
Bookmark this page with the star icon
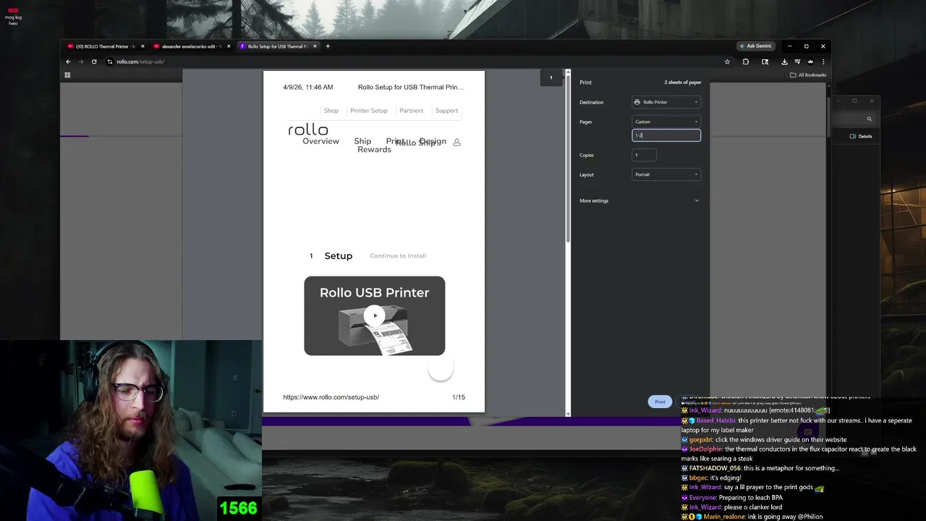tap(727, 62)
